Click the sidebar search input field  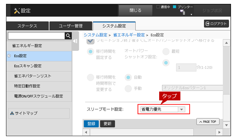pos(36,36)
